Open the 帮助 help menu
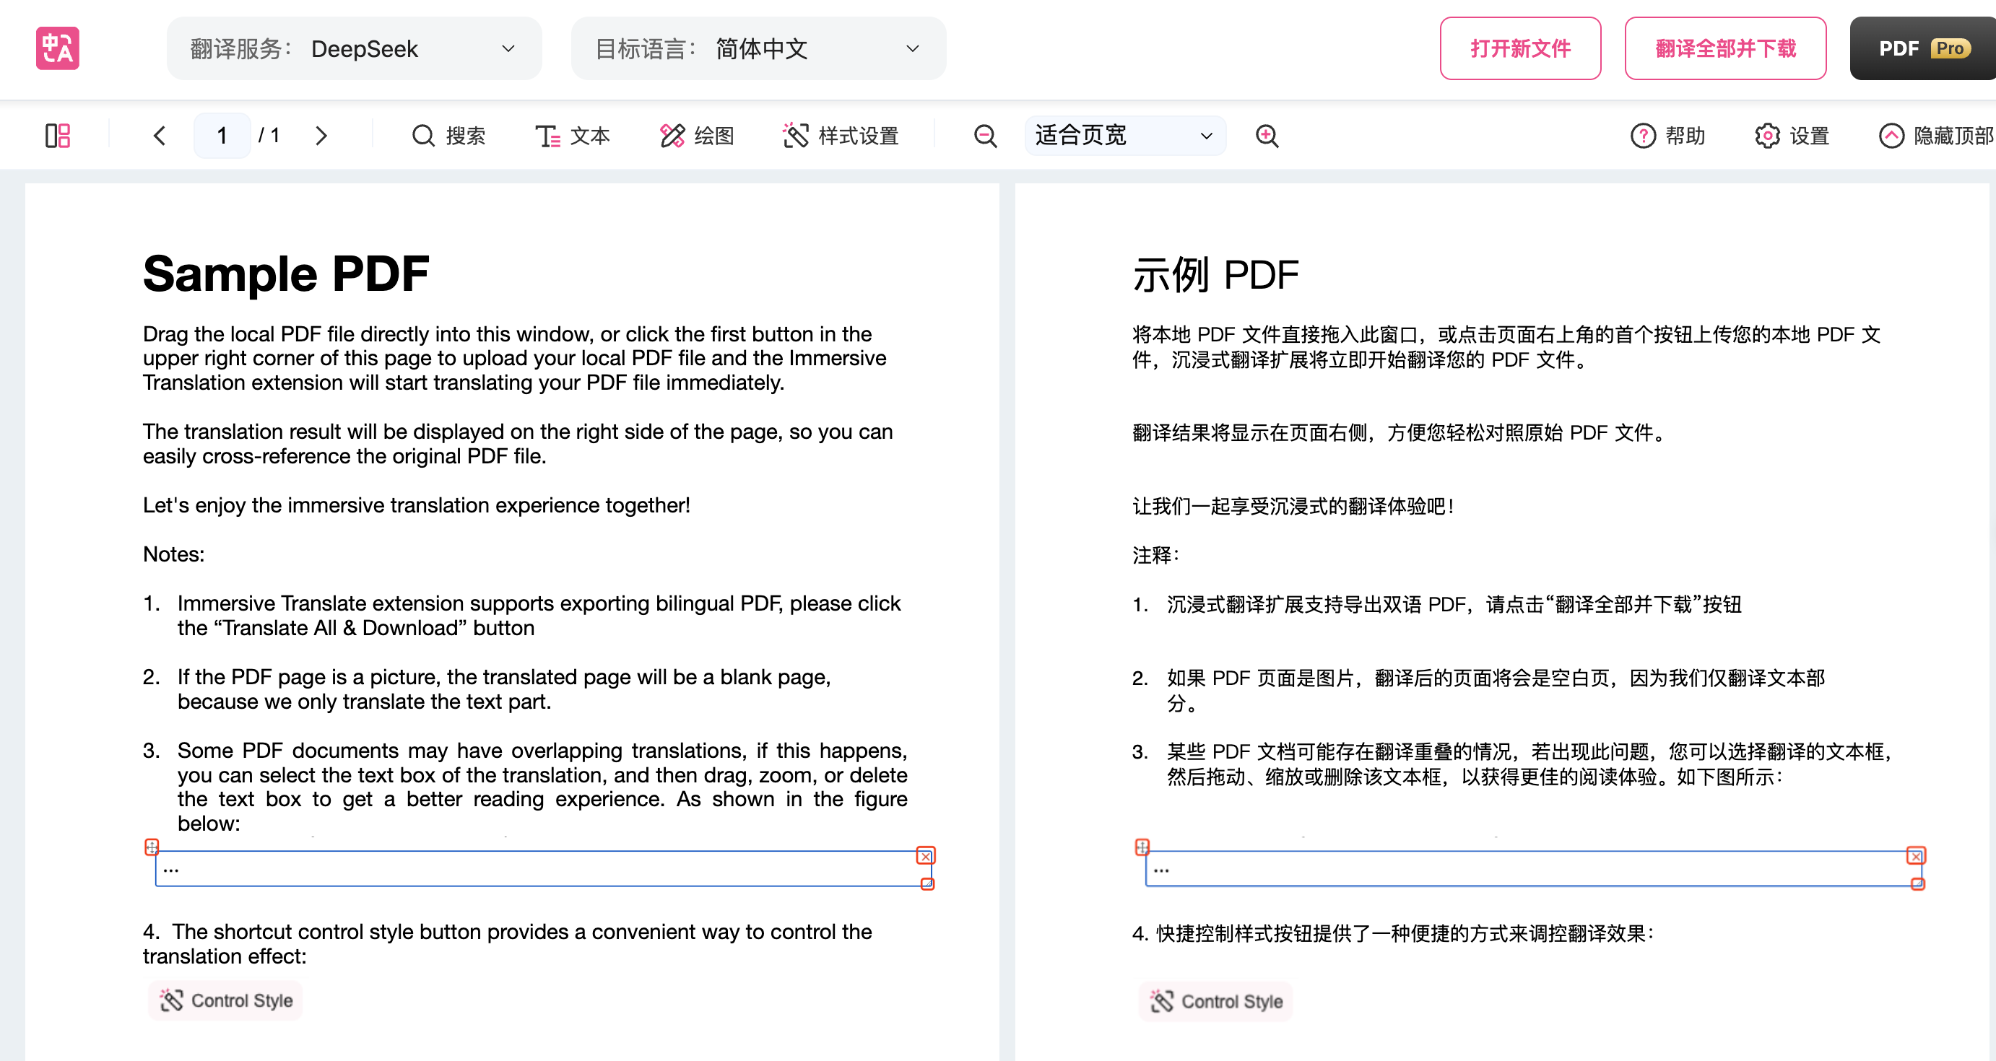 [1667, 136]
